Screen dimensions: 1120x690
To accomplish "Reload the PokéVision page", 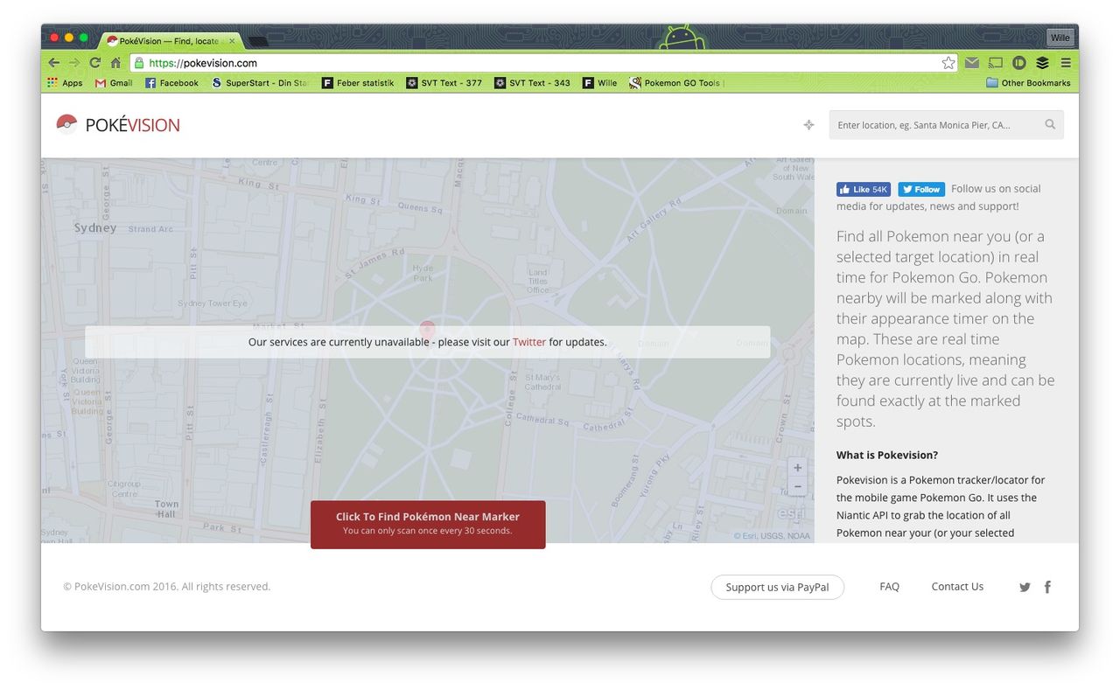I will tap(94, 63).
